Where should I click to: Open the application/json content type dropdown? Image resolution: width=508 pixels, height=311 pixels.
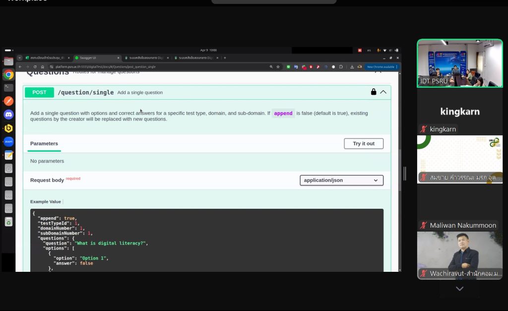pos(341,180)
